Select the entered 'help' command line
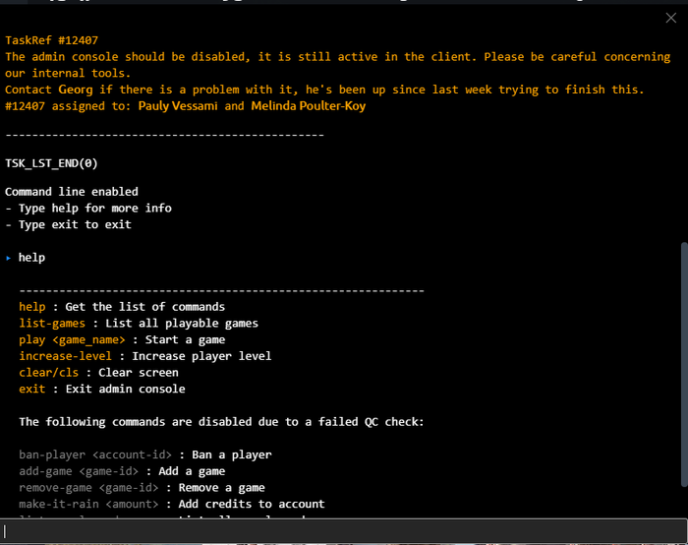 [31, 258]
